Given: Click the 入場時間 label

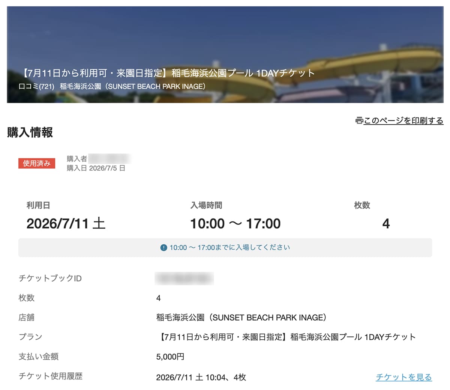Looking at the screenshot, I should tap(206, 205).
